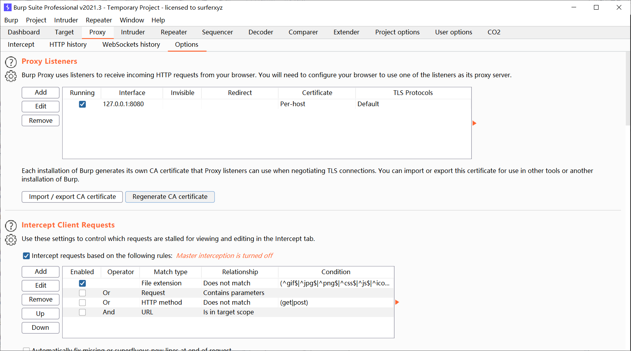The width and height of the screenshot is (631, 351).
Task: Switch to the Intruder tool tab
Action: (x=133, y=32)
